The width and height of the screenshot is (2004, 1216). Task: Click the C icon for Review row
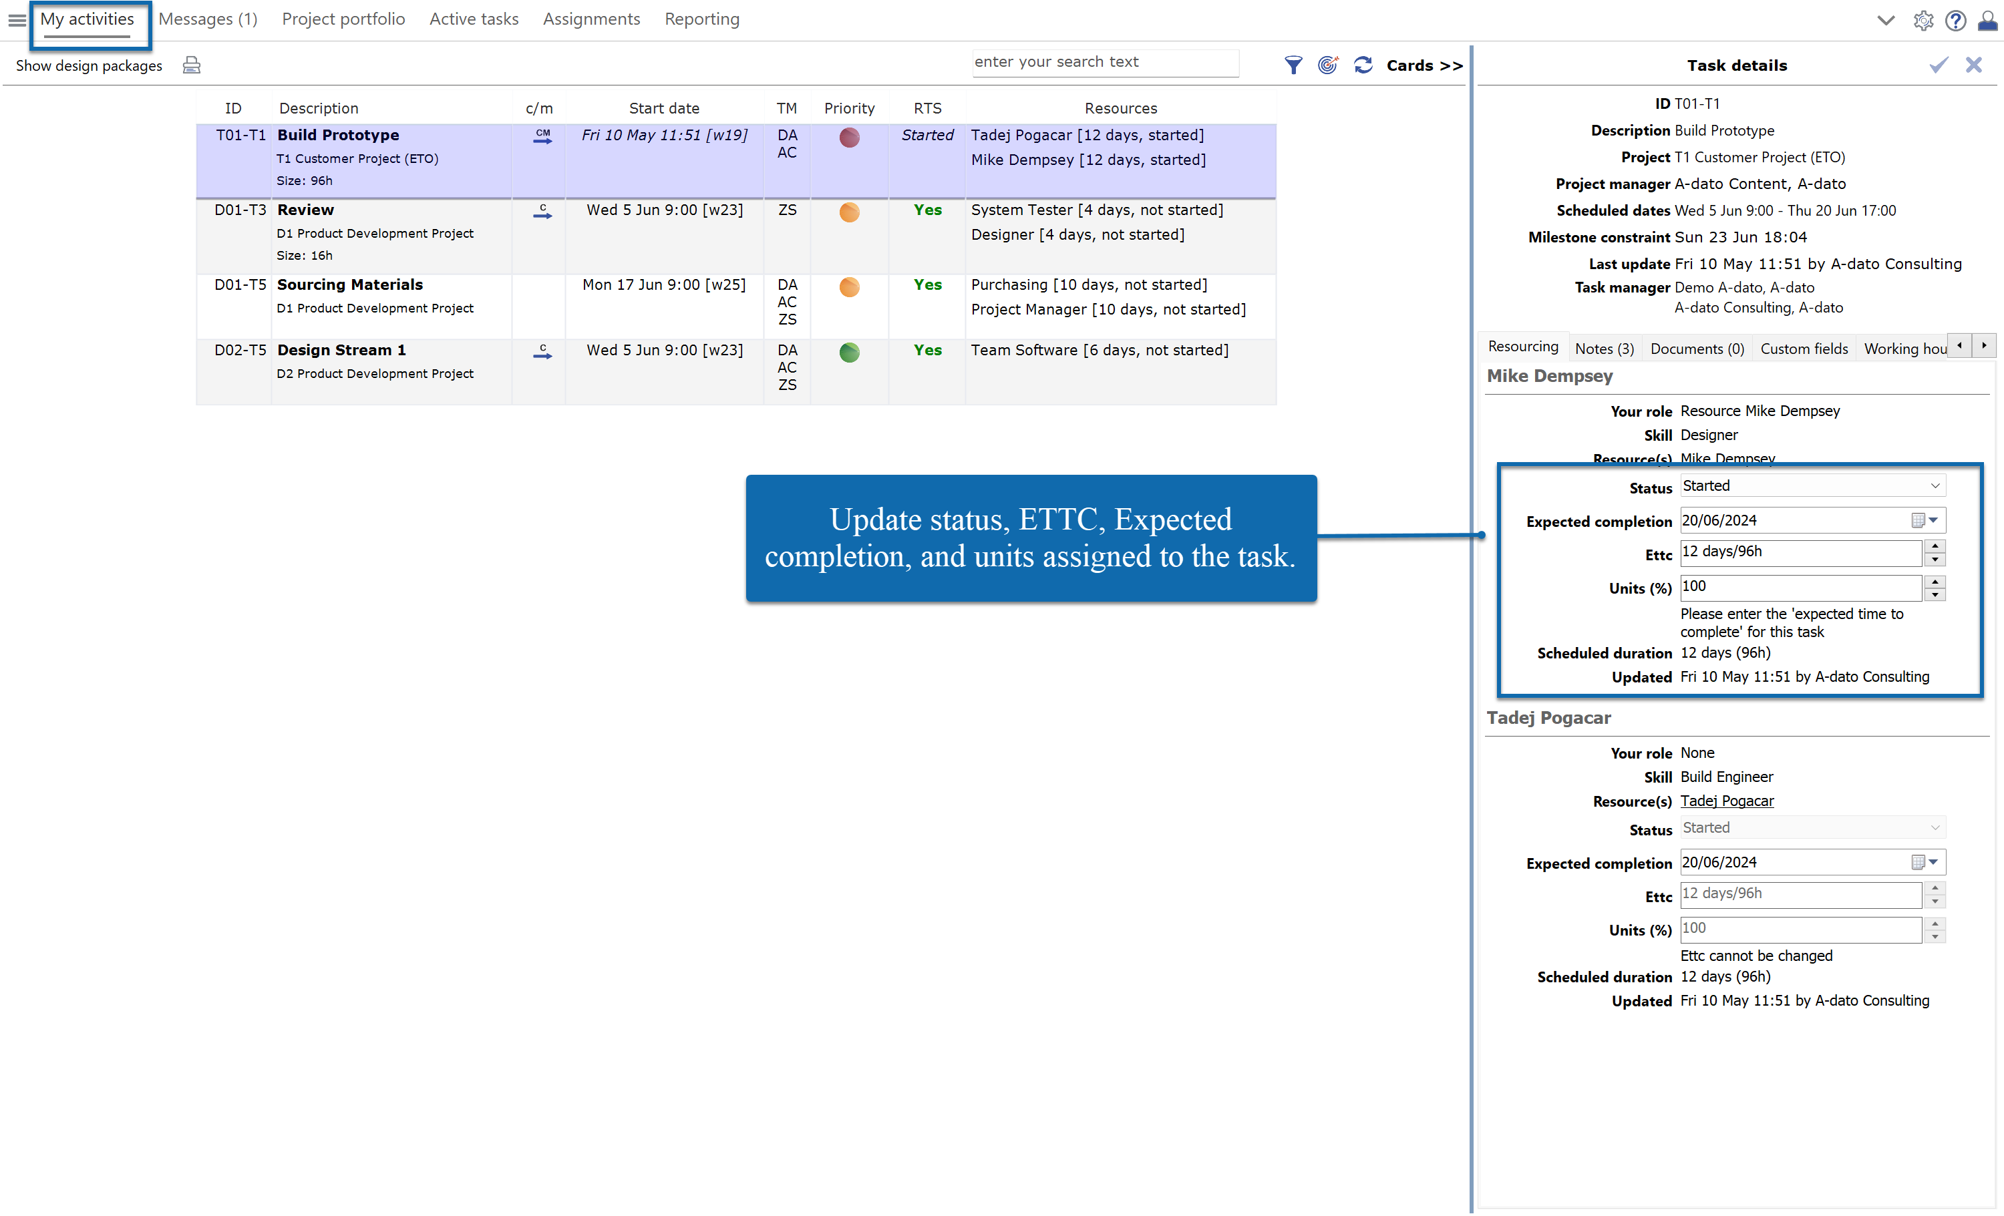click(x=542, y=211)
